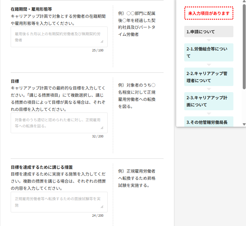Click the 32 / 200 character counter
Image resolution: width=246 pixels, height=226 pixels.
[98, 136]
